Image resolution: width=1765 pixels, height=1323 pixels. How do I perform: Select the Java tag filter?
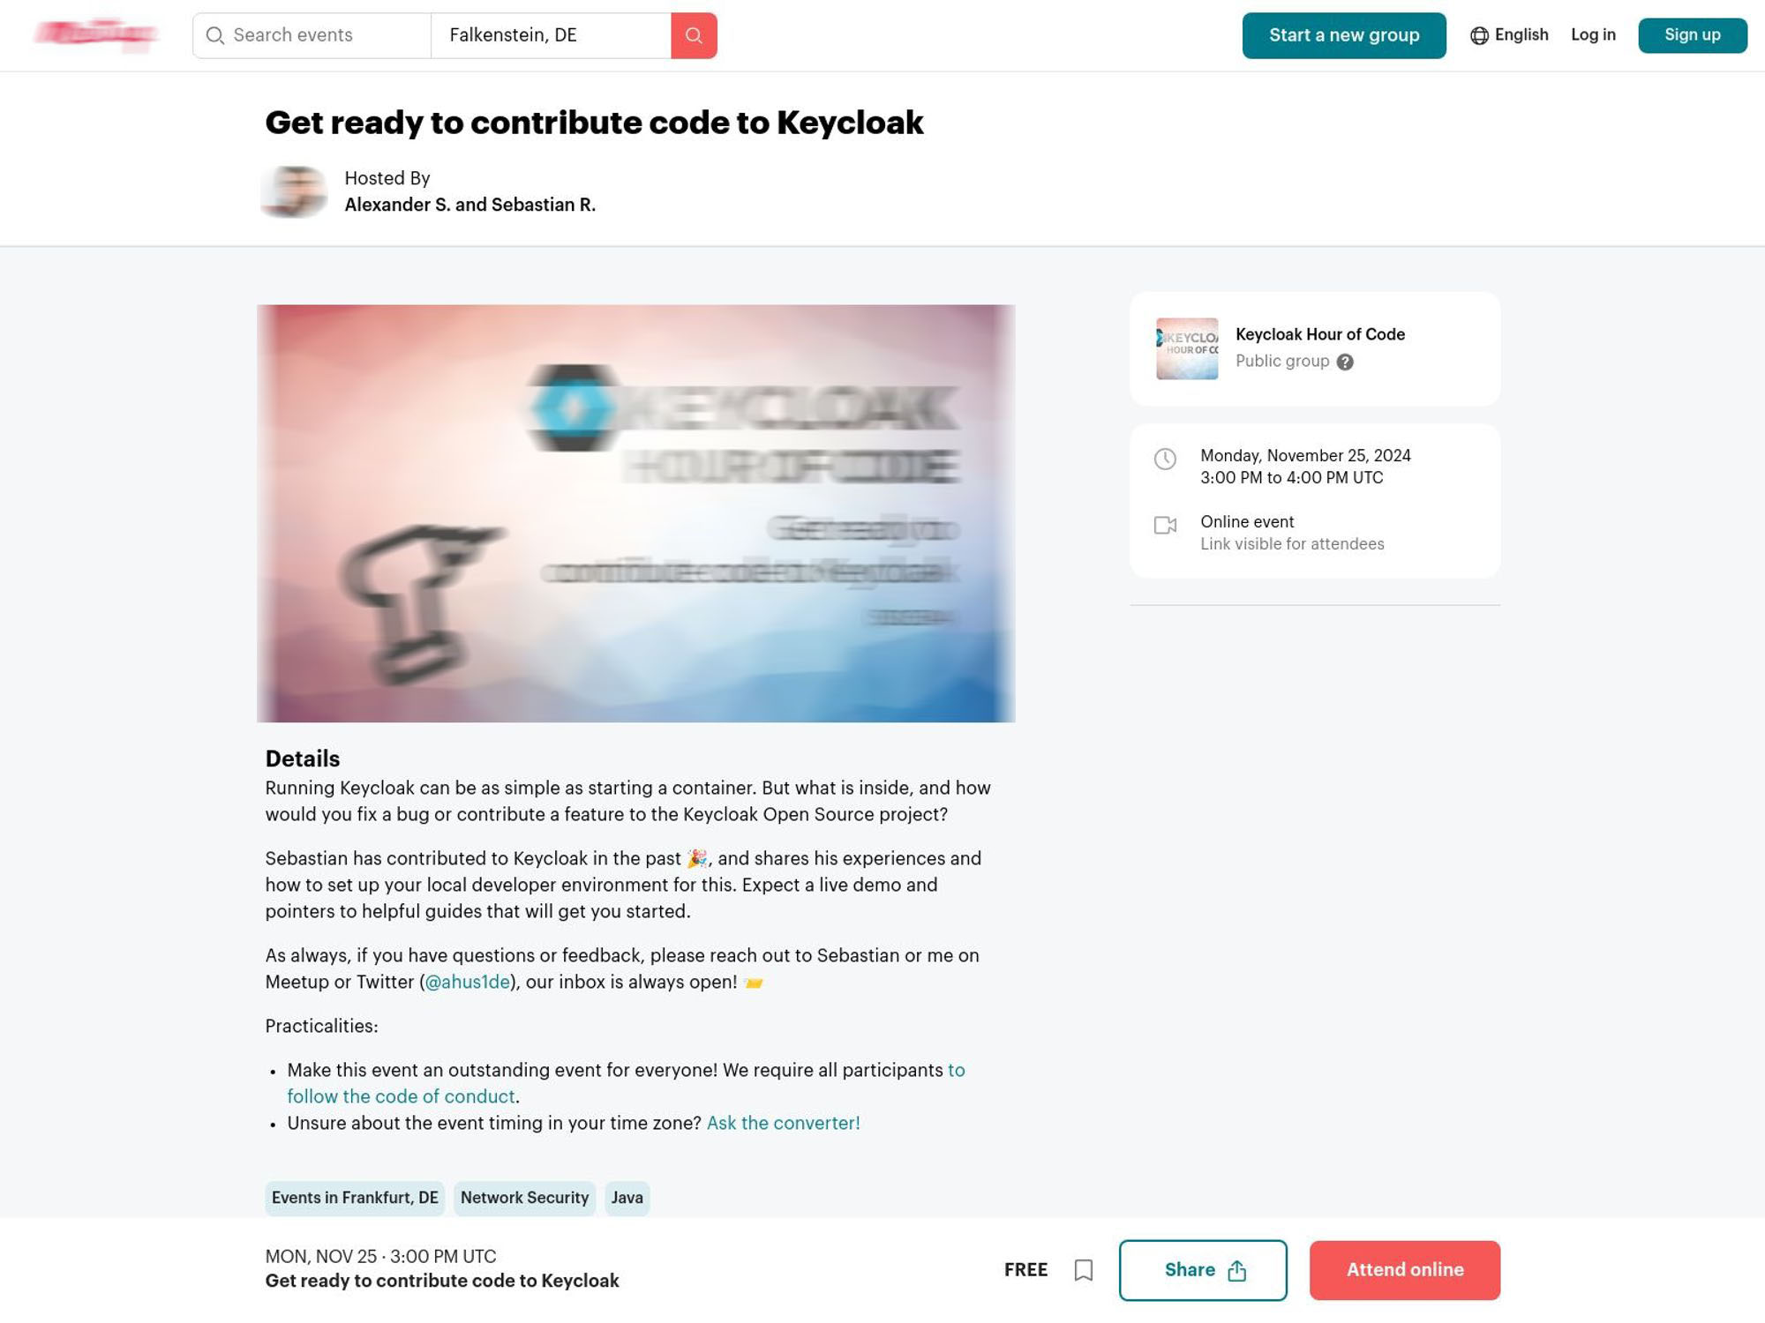(627, 1198)
